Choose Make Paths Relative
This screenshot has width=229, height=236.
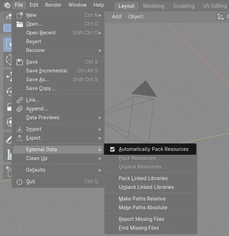(x=142, y=199)
